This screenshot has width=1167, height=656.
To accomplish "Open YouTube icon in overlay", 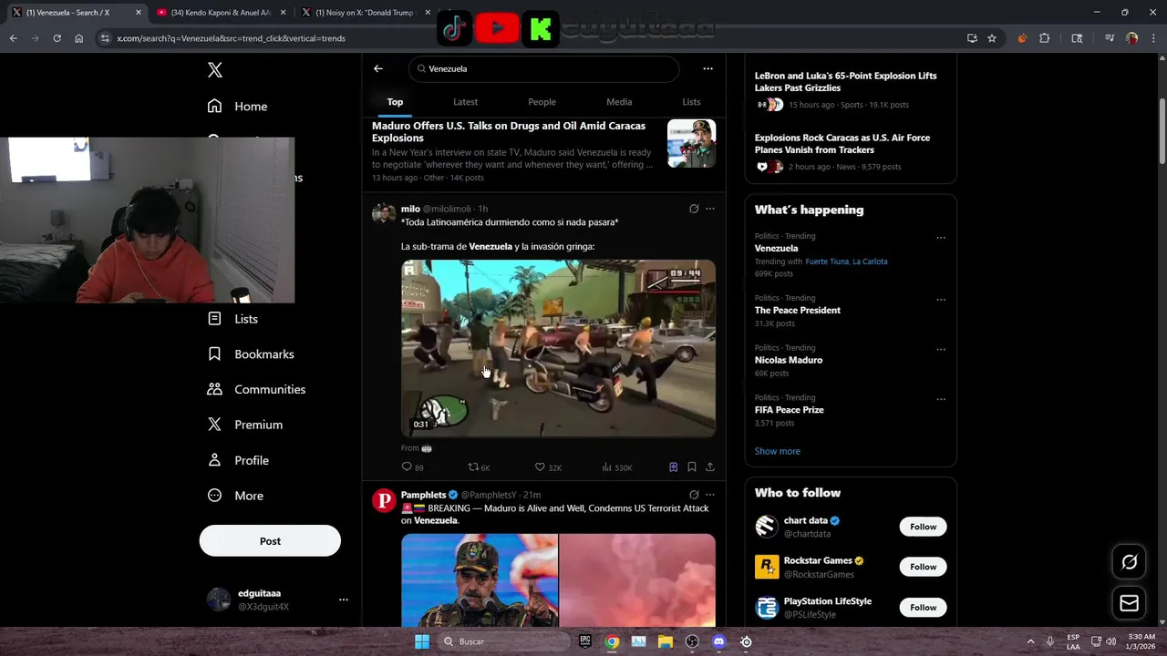I will tap(497, 28).
